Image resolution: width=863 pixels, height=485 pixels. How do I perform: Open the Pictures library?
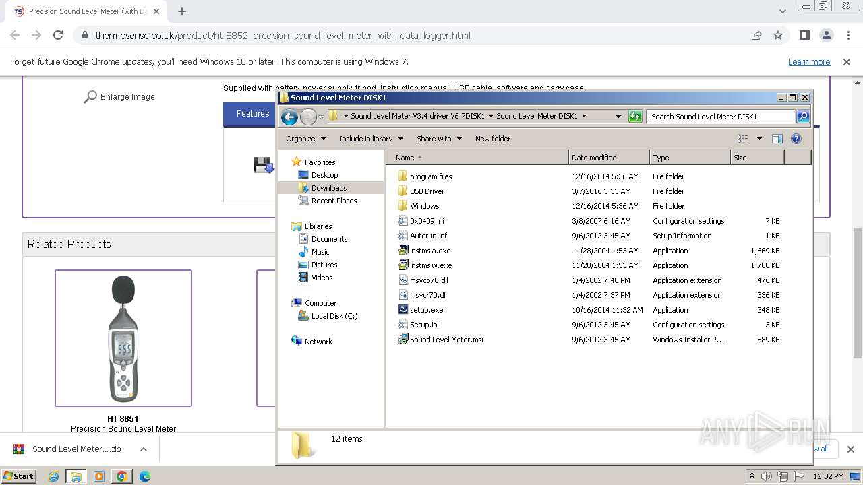point(324,265)
